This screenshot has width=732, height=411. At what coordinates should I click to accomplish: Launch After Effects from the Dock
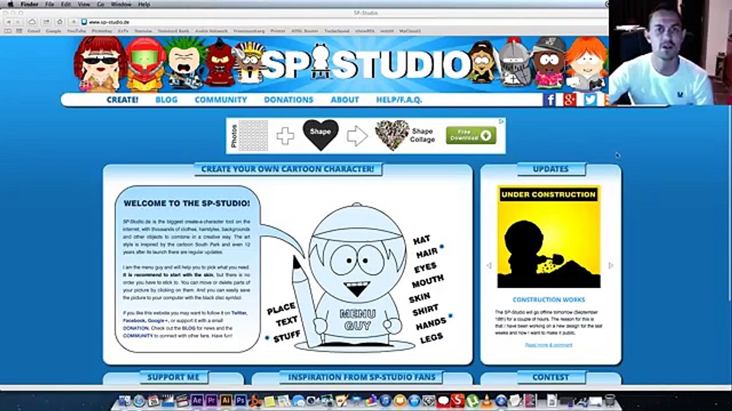(197, 401)
